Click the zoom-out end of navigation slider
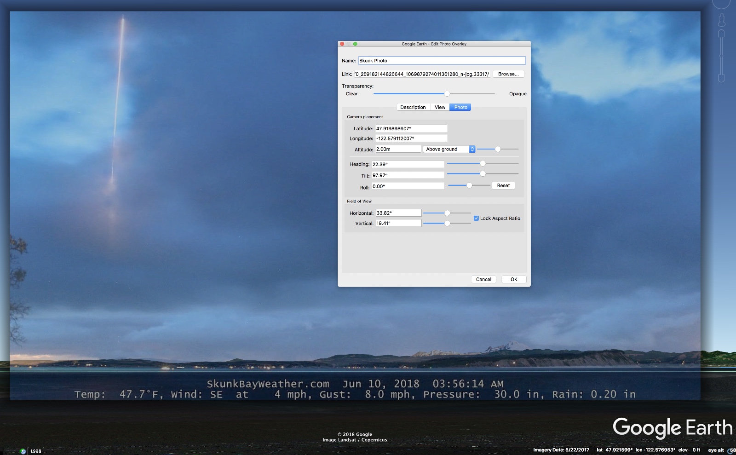The height and width of the screenshot is (455, 736). click(x=721, y=78)
